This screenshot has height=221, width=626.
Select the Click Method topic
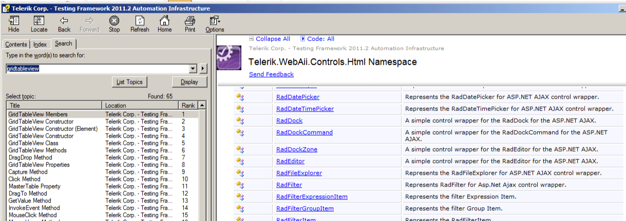click(x=102, y=179)
